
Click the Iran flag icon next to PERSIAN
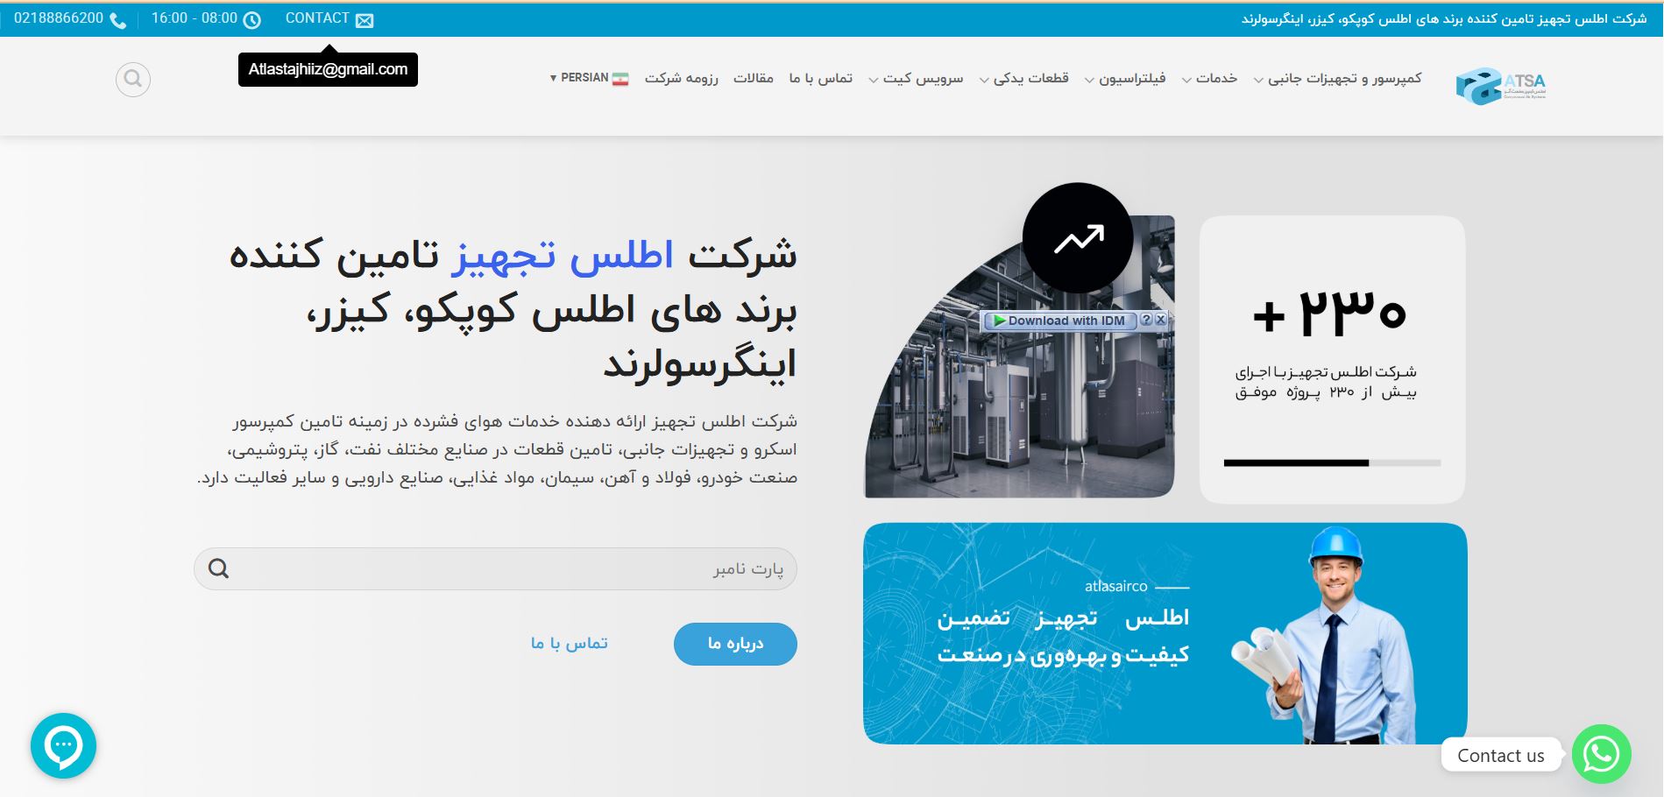[x=620, y=78]
